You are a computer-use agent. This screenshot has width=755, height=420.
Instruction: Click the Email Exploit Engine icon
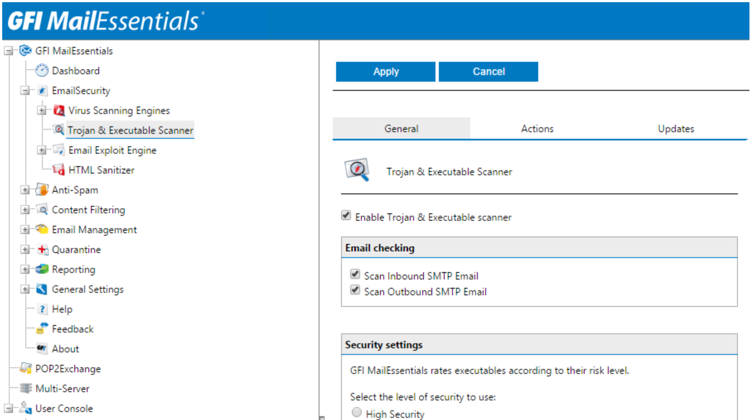(59, 150)
